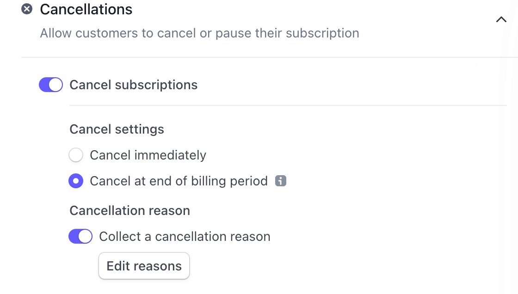Open the cancellation reasons editor
The image size is (518, 294).
144,266
